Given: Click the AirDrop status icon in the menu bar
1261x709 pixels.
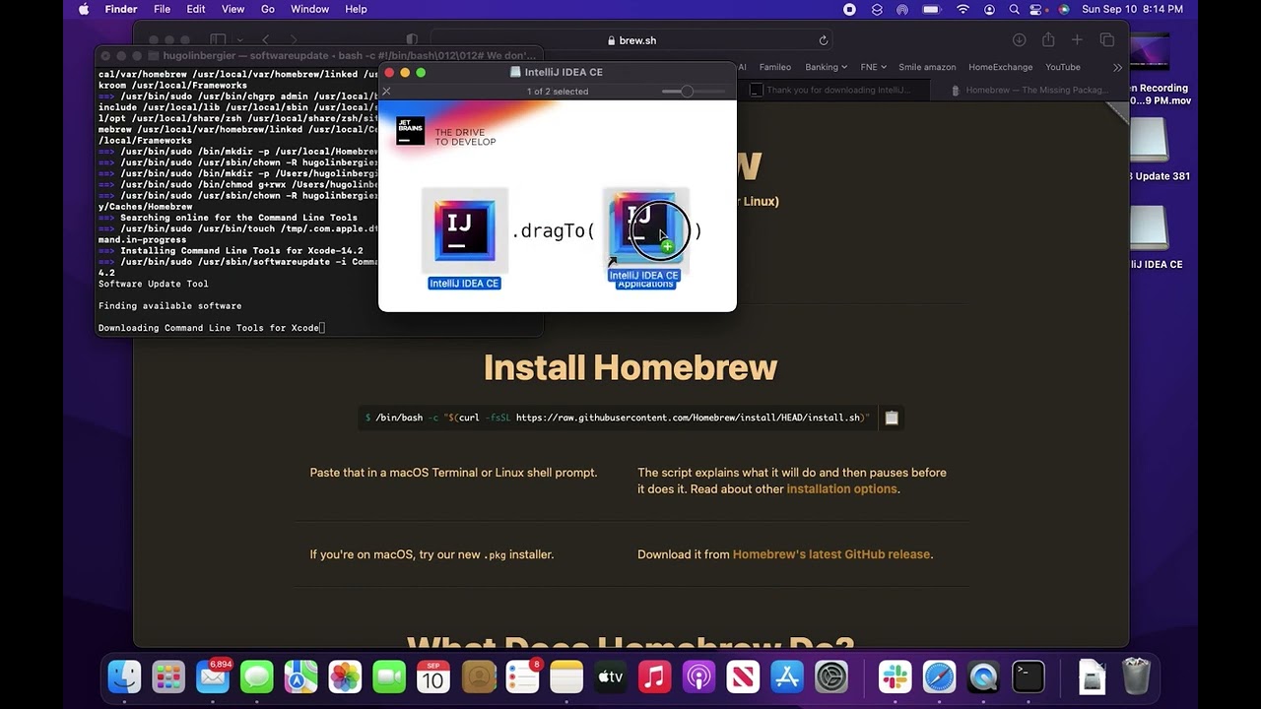Looking at the screenshot, I should point(902,9).
